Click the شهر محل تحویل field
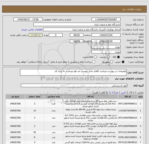This screenshot has height=144, width=149. [x=106, y=52]
